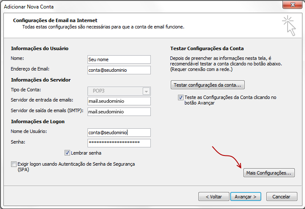Uncheck Teste as Configurações da Conta checkbox
The image size is (305, 209).
click(181, 97)
